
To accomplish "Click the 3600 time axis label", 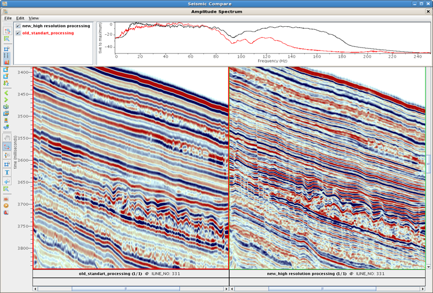I will coord(23,161).
